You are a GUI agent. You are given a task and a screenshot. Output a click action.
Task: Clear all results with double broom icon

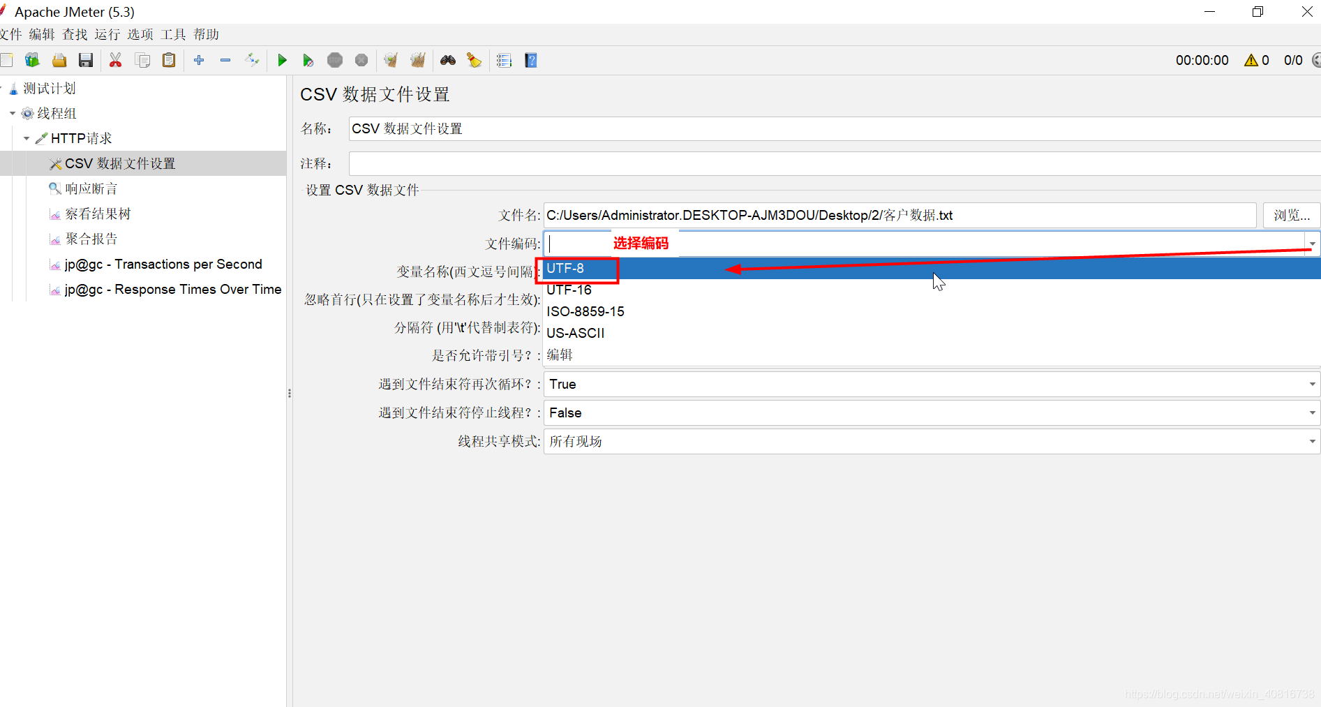418,61
